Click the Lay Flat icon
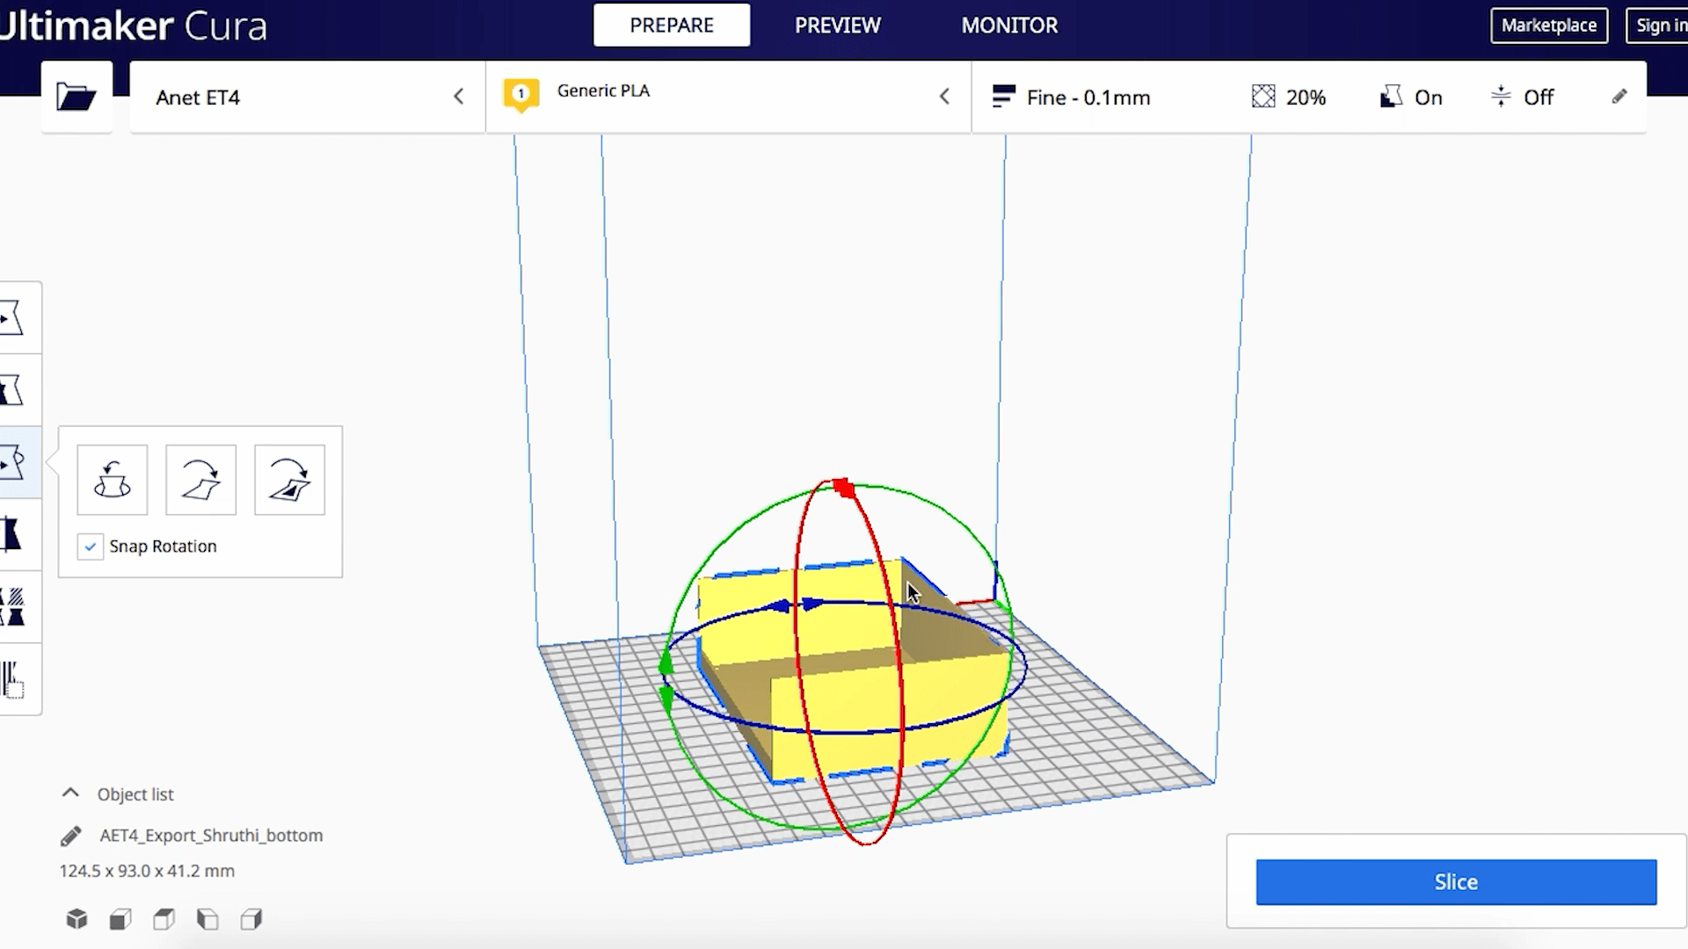 tap(200, 480)
